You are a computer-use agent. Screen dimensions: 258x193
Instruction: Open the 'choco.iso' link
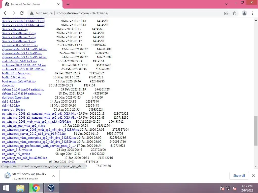point(8,85)
